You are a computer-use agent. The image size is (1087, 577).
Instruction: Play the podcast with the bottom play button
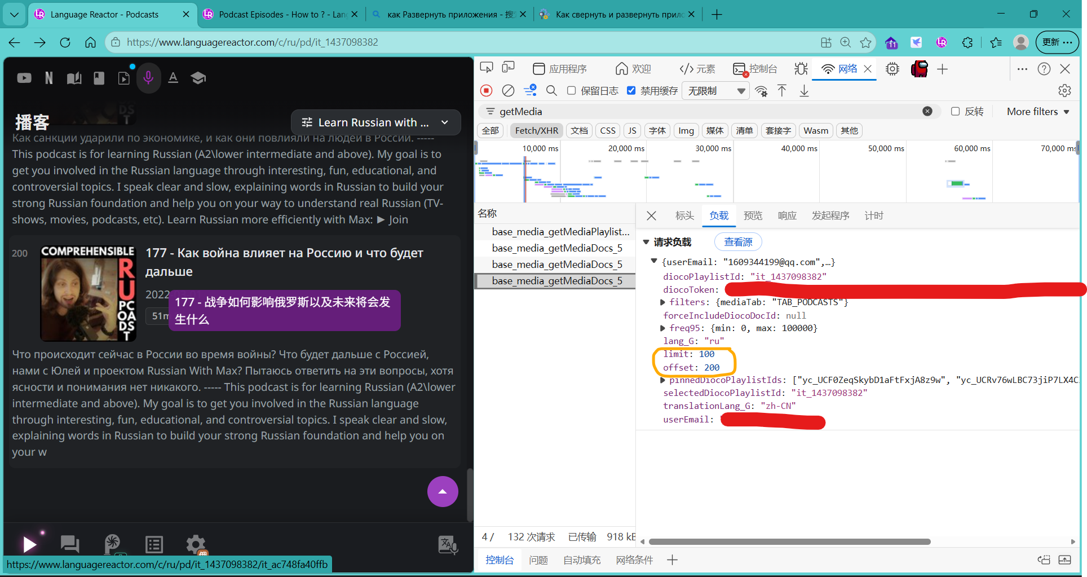click(x=30, y=544)
